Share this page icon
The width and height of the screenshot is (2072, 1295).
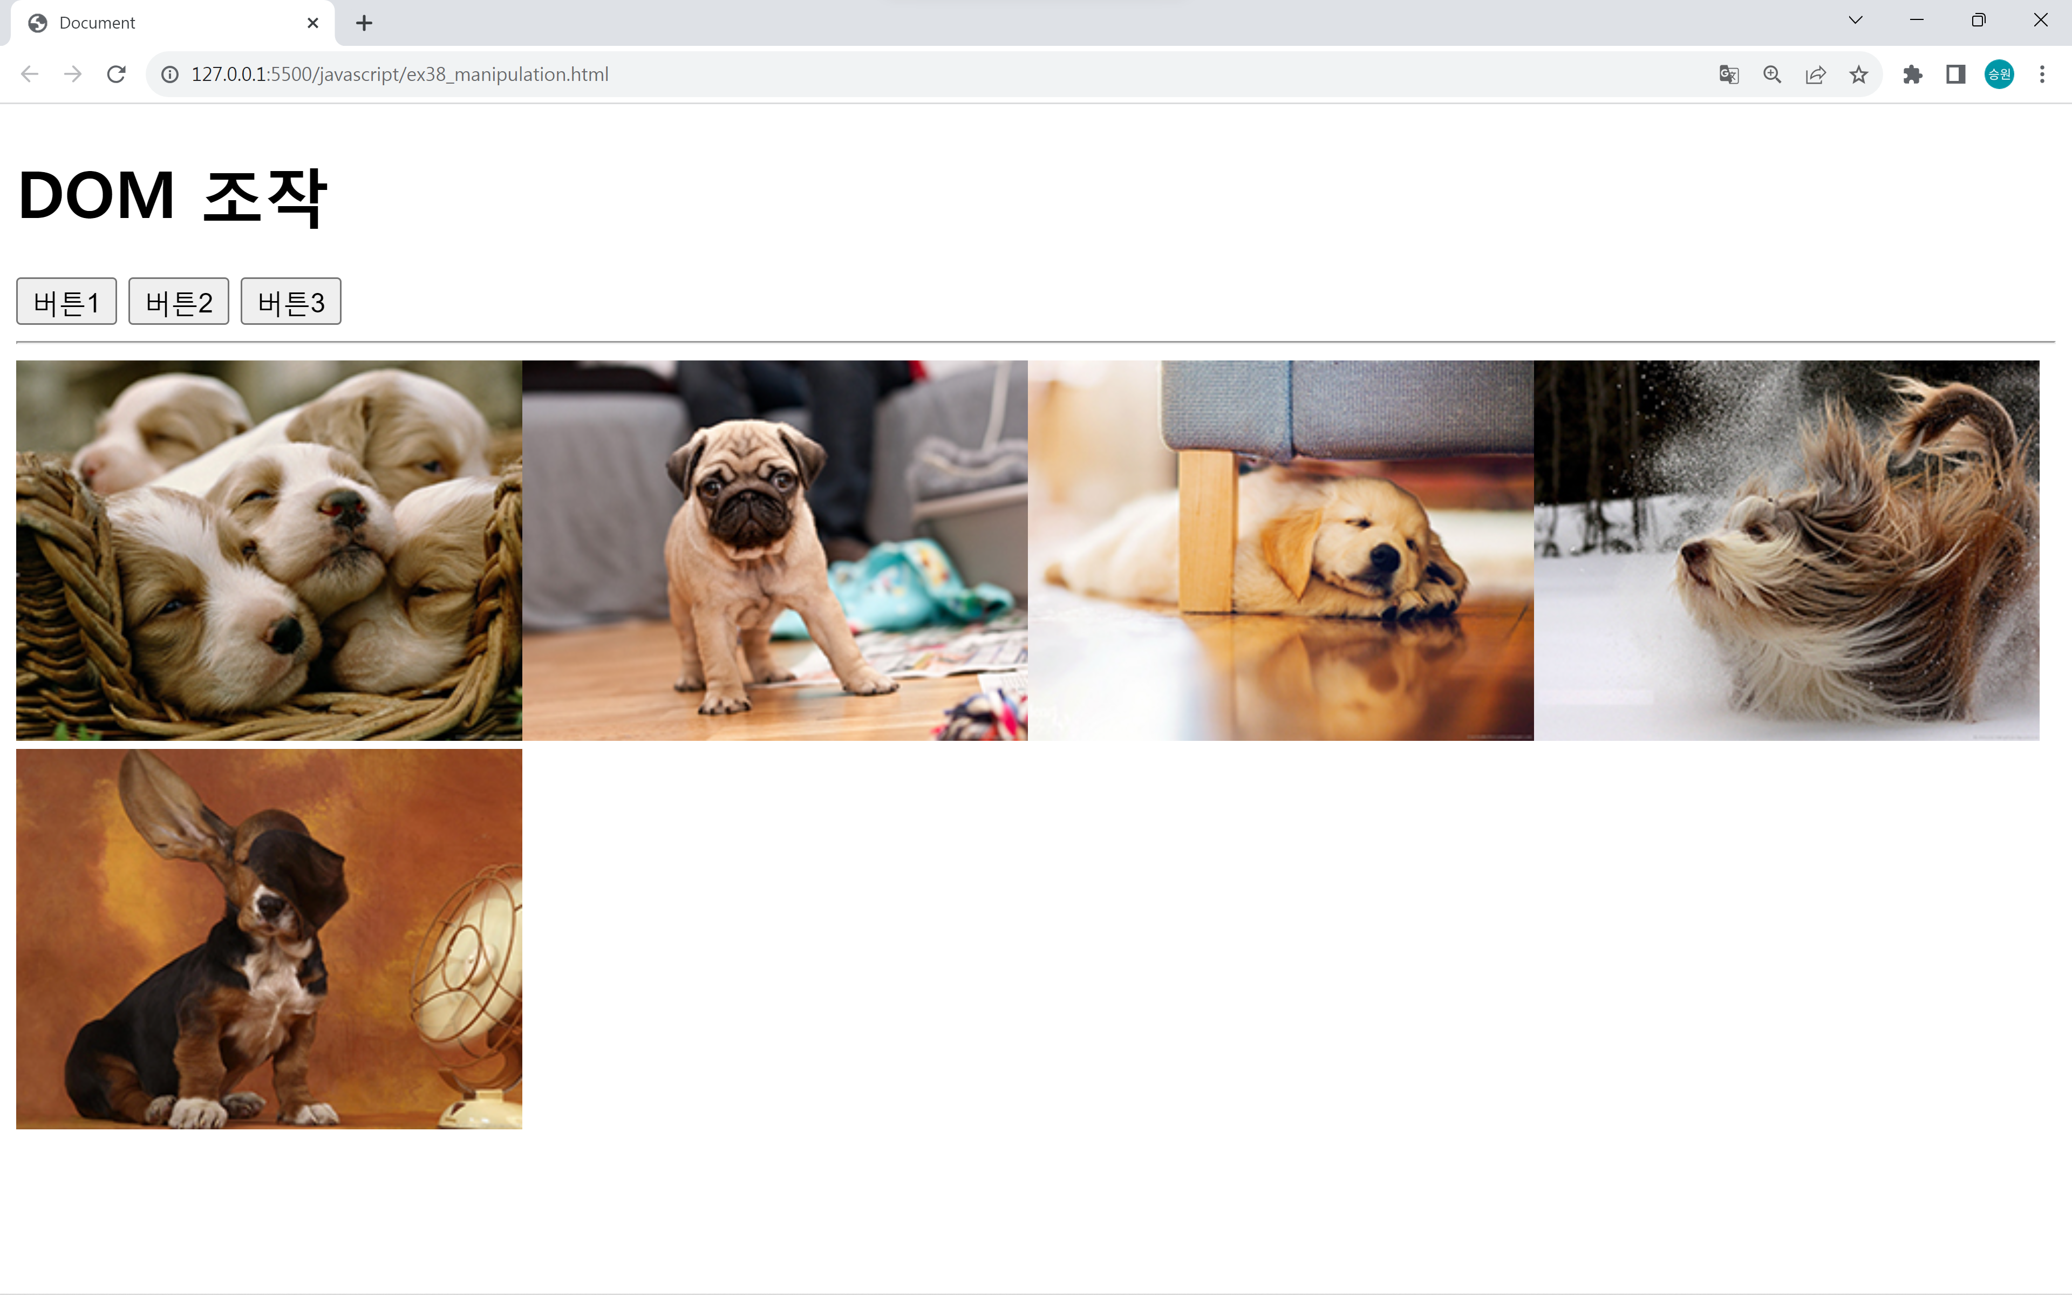click(x=1815, y=74)
